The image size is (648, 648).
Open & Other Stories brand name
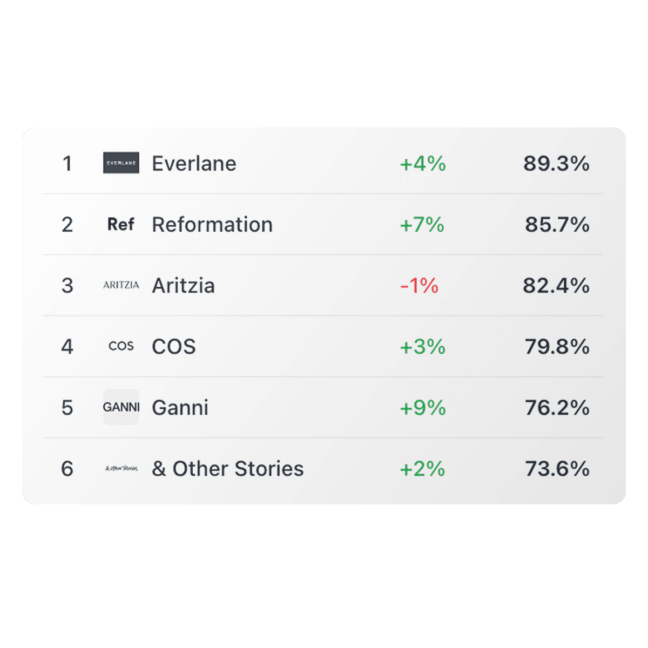228,469
